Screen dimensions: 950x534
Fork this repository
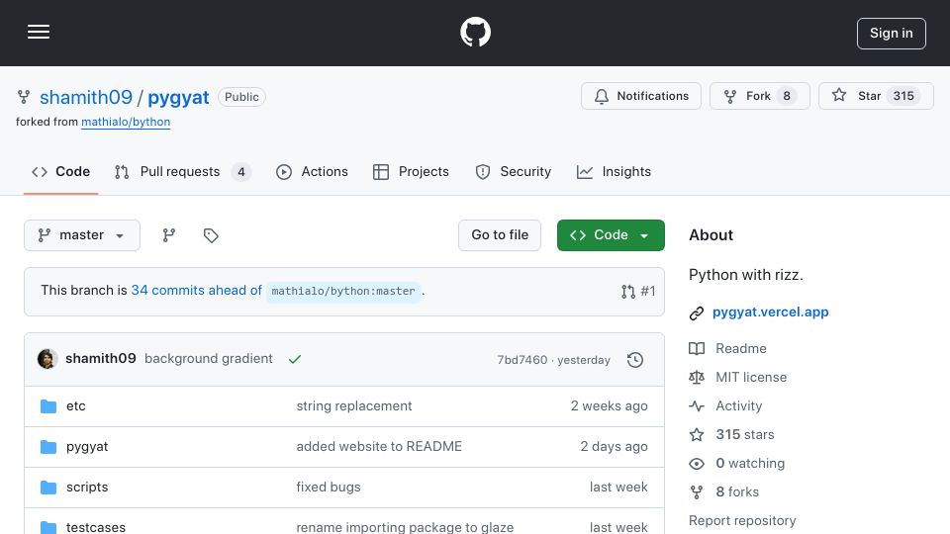(759, 96)
